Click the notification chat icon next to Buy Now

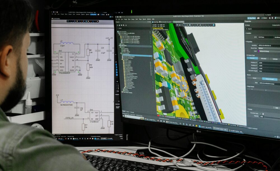pyautogui.click(x=258, y=18)
